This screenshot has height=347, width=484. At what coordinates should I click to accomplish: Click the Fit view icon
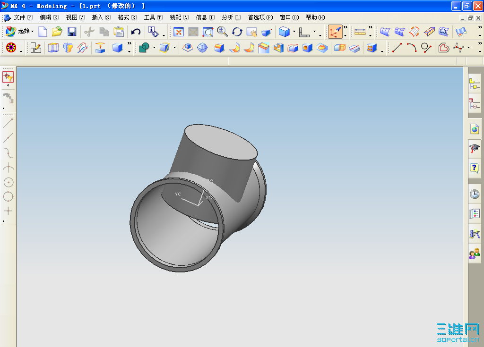click(x=178, y=32)
